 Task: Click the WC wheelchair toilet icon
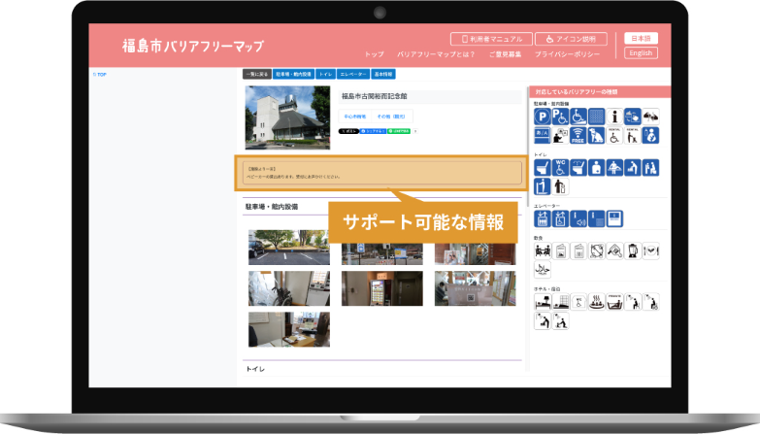coord(560,168)
